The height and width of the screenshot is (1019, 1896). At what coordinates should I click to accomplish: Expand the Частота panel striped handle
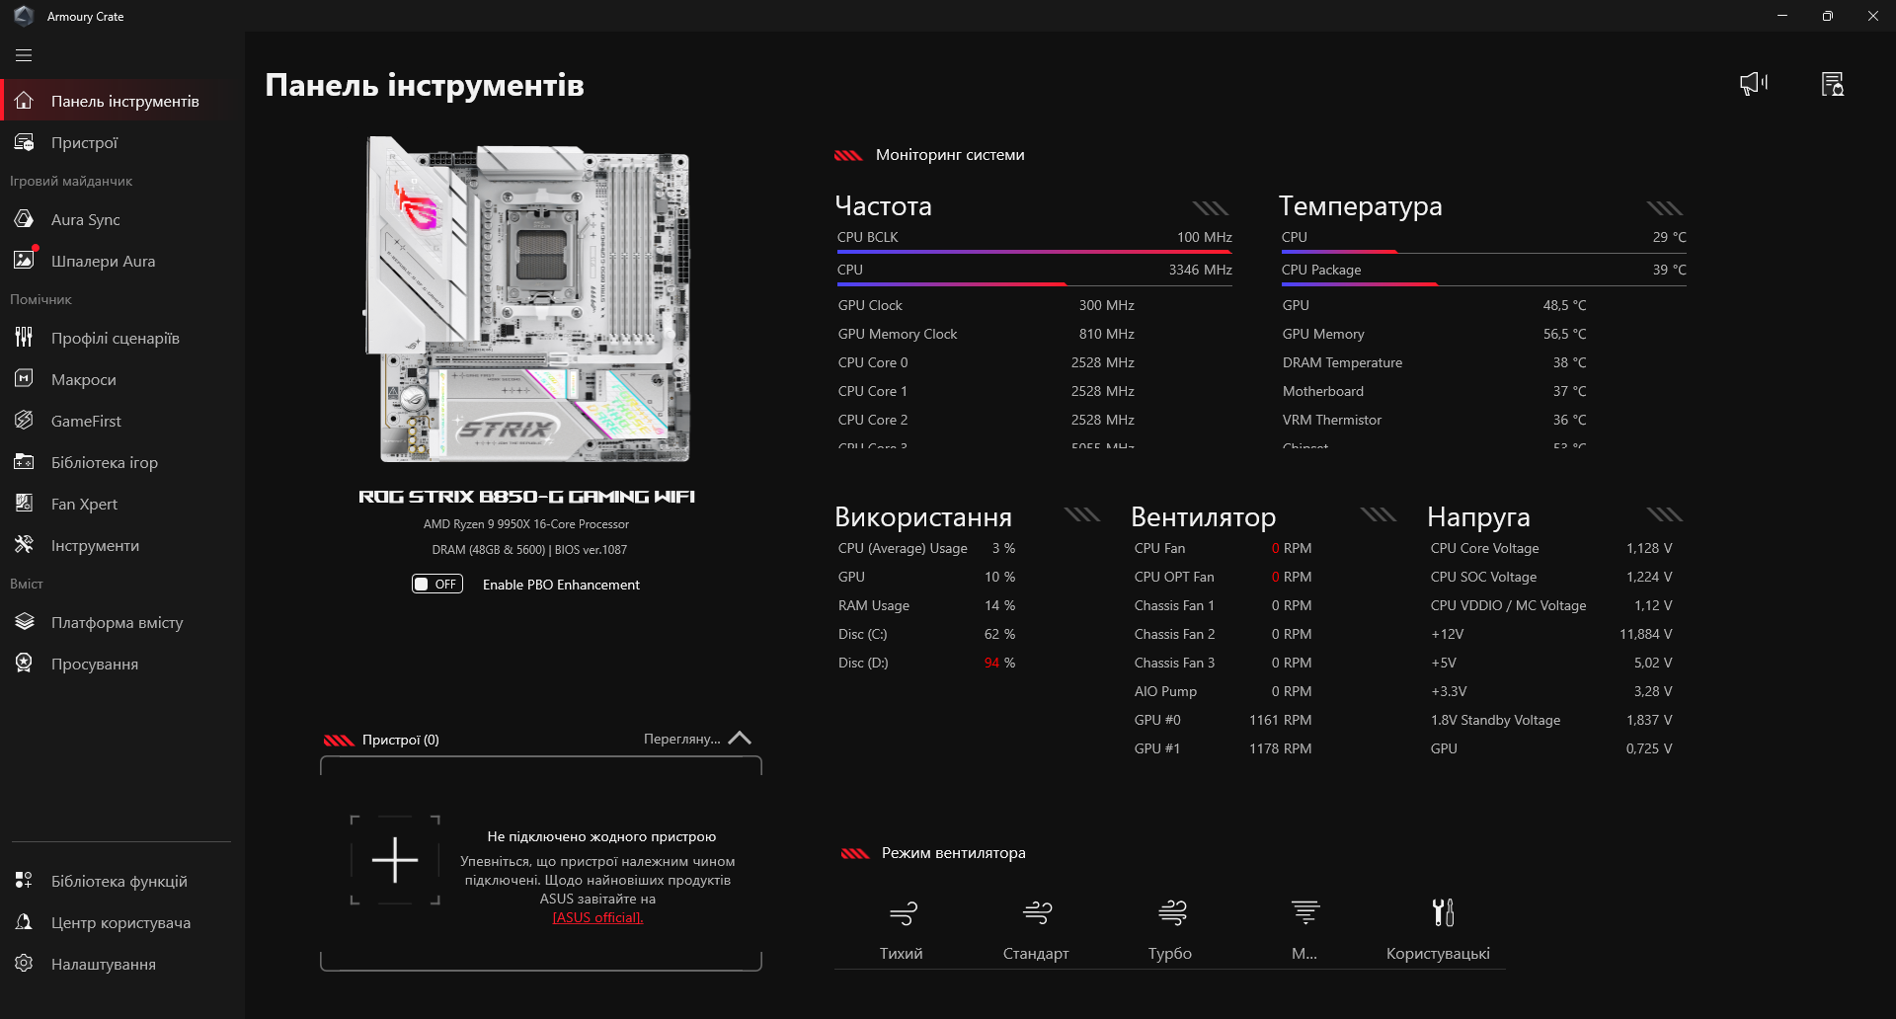click(x=1211, y=207)
